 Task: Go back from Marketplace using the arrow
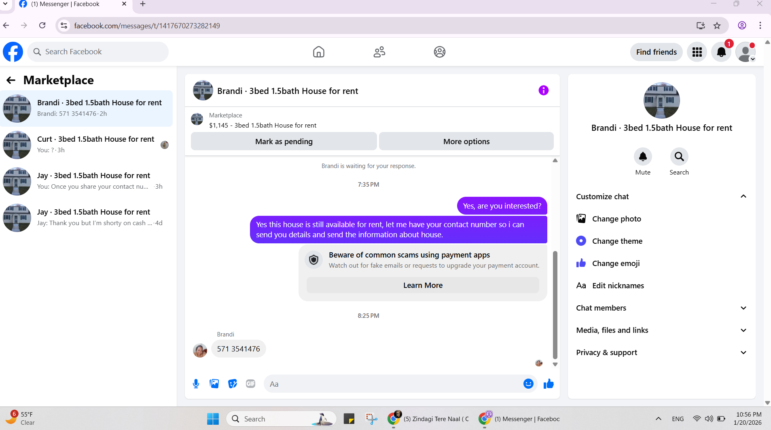11,80
